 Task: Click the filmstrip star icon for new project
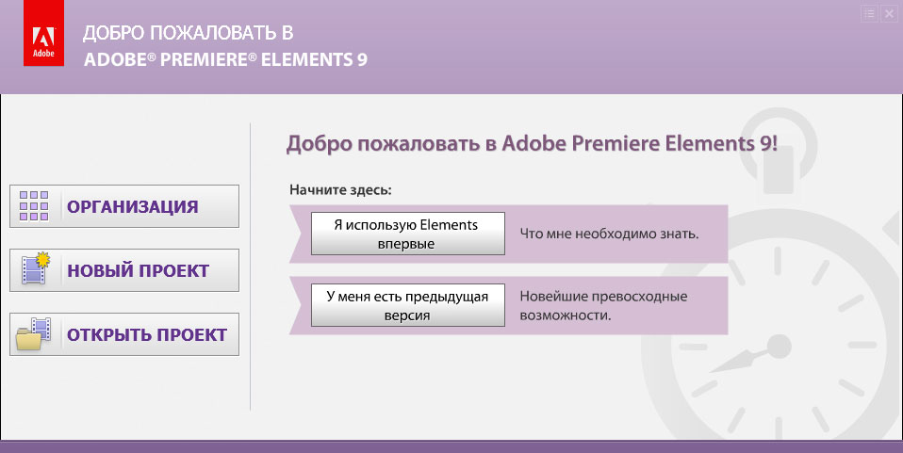[35, 270]
